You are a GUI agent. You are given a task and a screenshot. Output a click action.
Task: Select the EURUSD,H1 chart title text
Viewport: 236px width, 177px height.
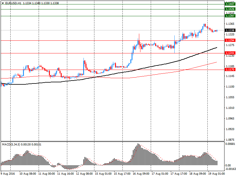(x=13, y=3)
